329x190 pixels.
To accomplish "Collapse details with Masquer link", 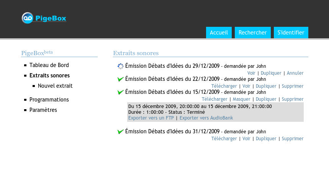I will (241, 99).
